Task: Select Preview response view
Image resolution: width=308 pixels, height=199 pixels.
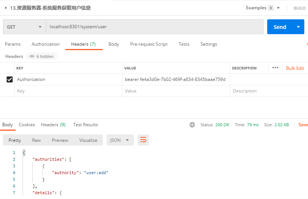Action: pos(60,140)
